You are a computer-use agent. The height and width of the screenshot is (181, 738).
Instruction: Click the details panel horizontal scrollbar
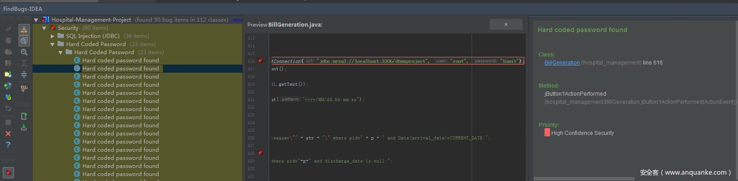point(584,179)
